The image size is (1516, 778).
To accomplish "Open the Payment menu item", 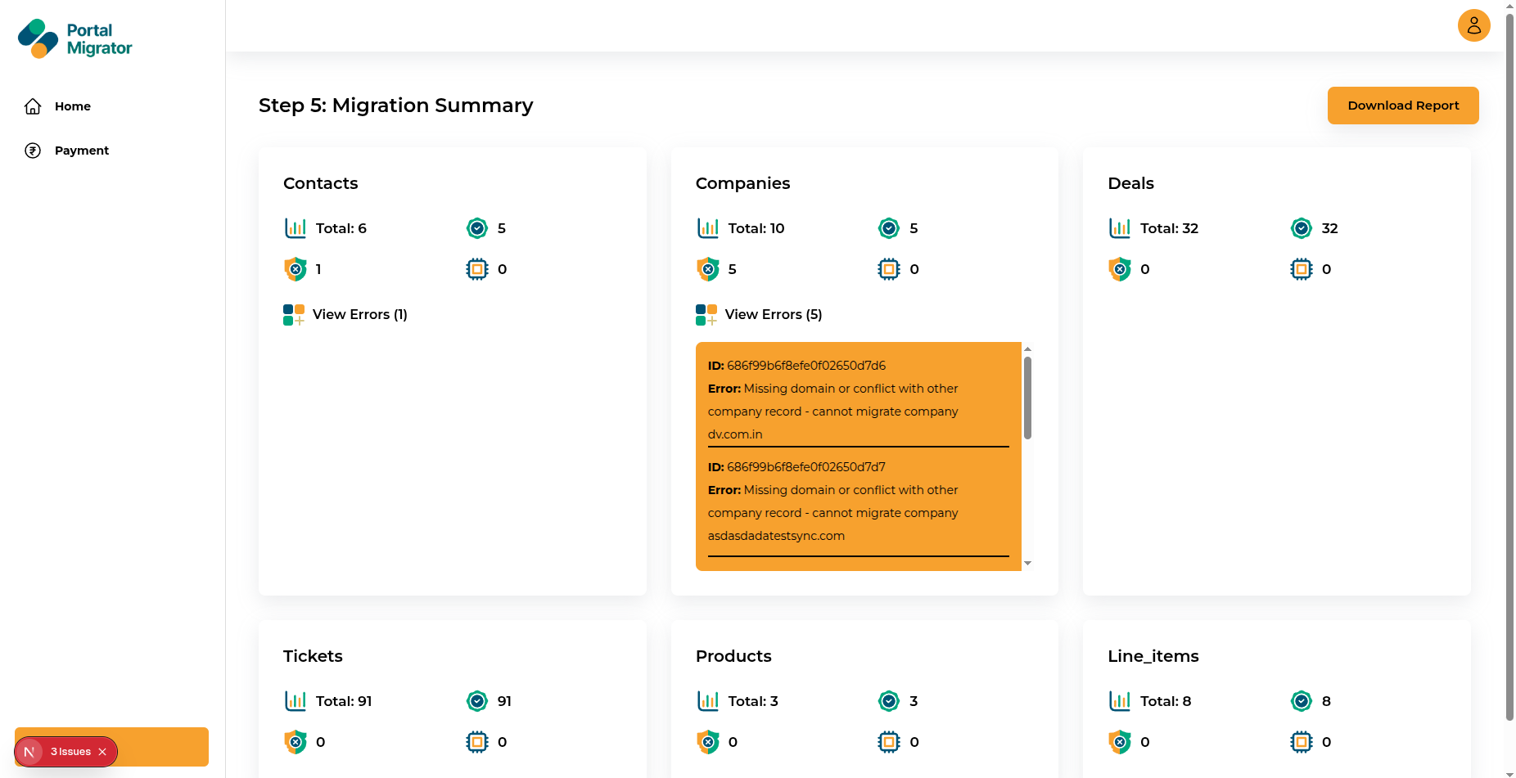I will [x=81, y=151].
